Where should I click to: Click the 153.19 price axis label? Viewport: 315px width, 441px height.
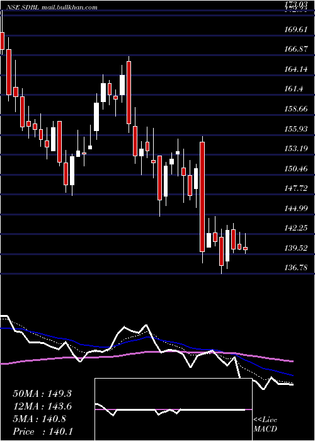coord(295,149)
